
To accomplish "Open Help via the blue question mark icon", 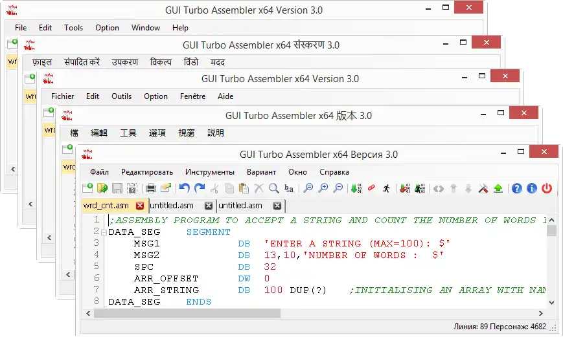I will (x=516, y=188).
